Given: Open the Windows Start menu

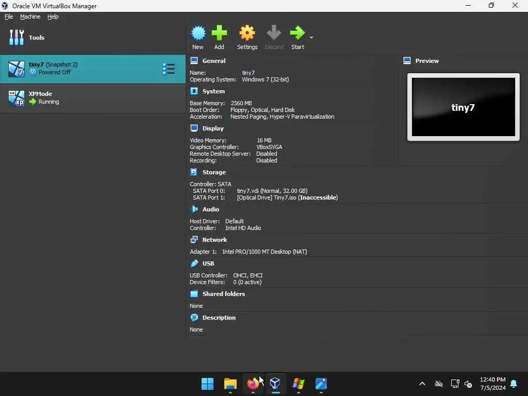Looking at the screenshot, I should pyautogui.click(x=207, y=384).
